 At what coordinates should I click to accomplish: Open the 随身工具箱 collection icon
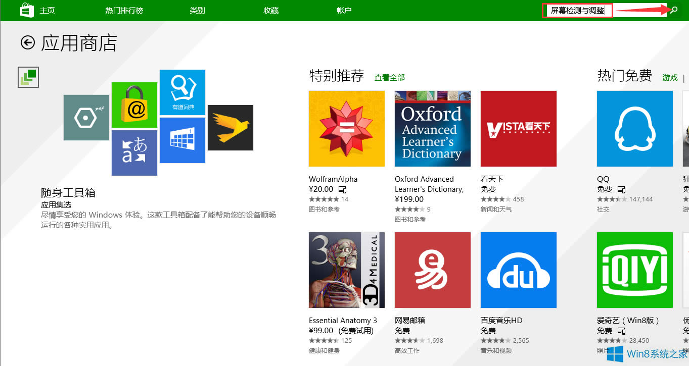pyautogui.click(x=28, y=77)
